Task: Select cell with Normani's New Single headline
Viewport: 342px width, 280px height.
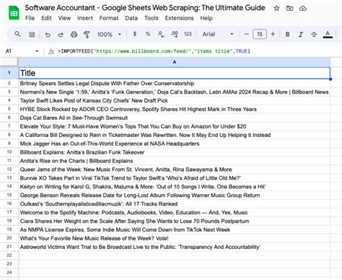Action: click(175, 92)
